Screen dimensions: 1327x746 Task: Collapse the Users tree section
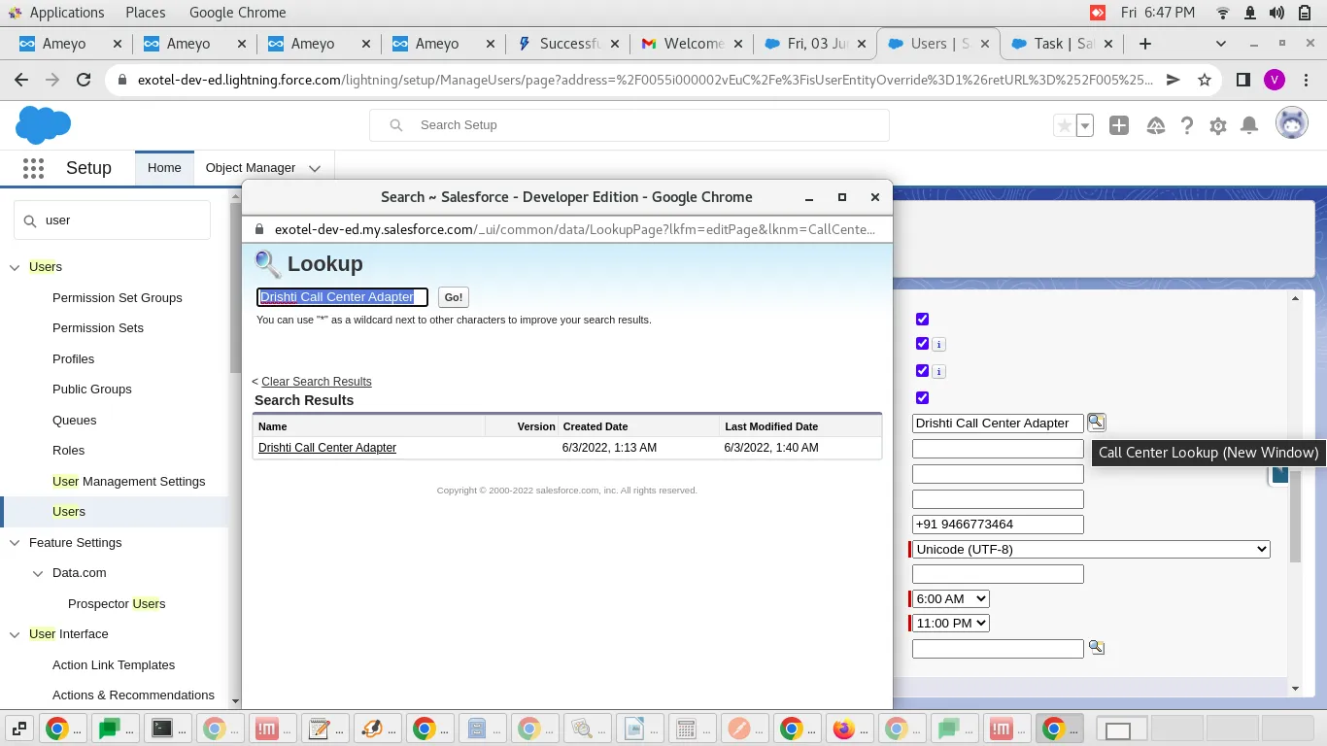coord(15,267)
